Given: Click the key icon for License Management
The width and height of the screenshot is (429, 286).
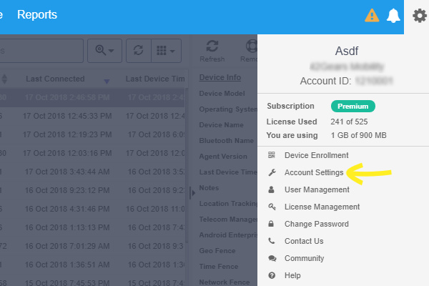Looking at the screenshot, I should (x=272, y=207).
